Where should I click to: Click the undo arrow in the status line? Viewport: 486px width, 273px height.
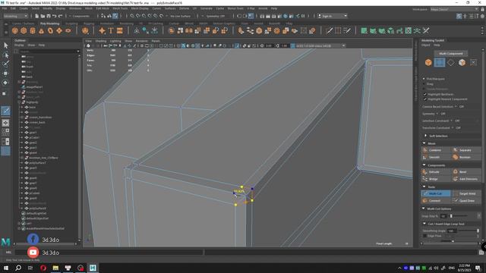(x=55, y=16)
